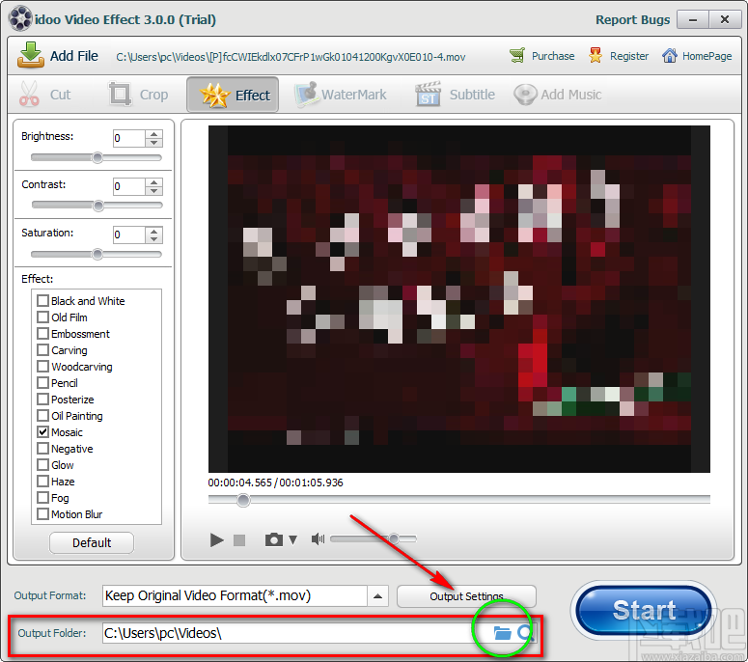The height and width of the screenshot is (662, 748).
Task: Click the Add File download icon
Action: pyautogui.click(x=31, y=54)
